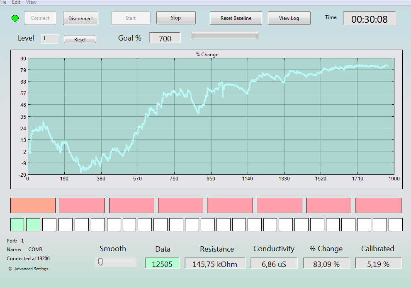Viewport: 411px width, 288px height.
Task: Click the Time display showing 00:30:08
Action: click(370, 19)
